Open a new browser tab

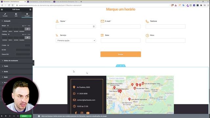[x=81, y=2]
